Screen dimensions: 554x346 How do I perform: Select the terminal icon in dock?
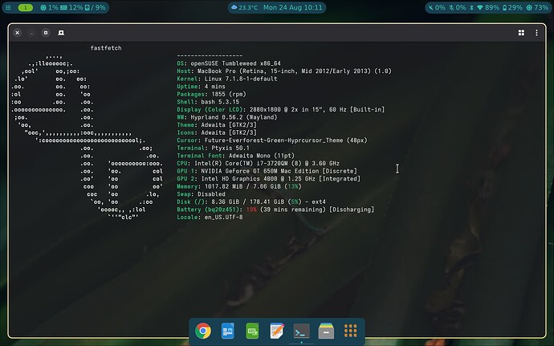click(301, 332)
